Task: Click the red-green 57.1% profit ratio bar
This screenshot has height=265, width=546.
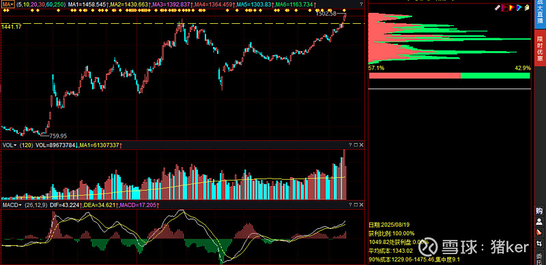Action: click(x=450, y=76)
